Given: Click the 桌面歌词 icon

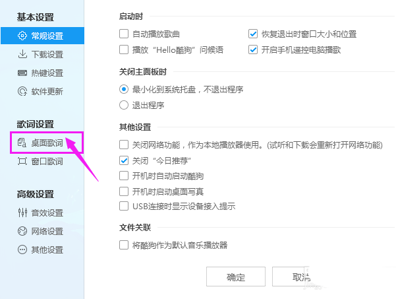Looking at the screenshot, I should (22, 143).
